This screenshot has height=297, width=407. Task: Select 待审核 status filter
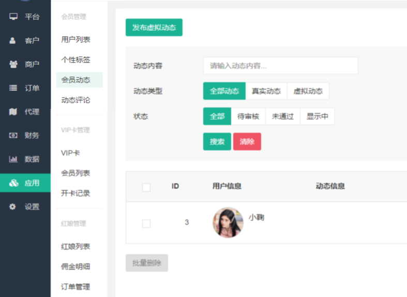[248, 116]
